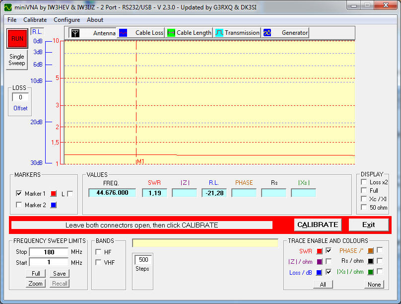The width and height of the screenshot is (401, 304).
Task: Click the empty PHASE value field
Action: (x=244, y=193)
